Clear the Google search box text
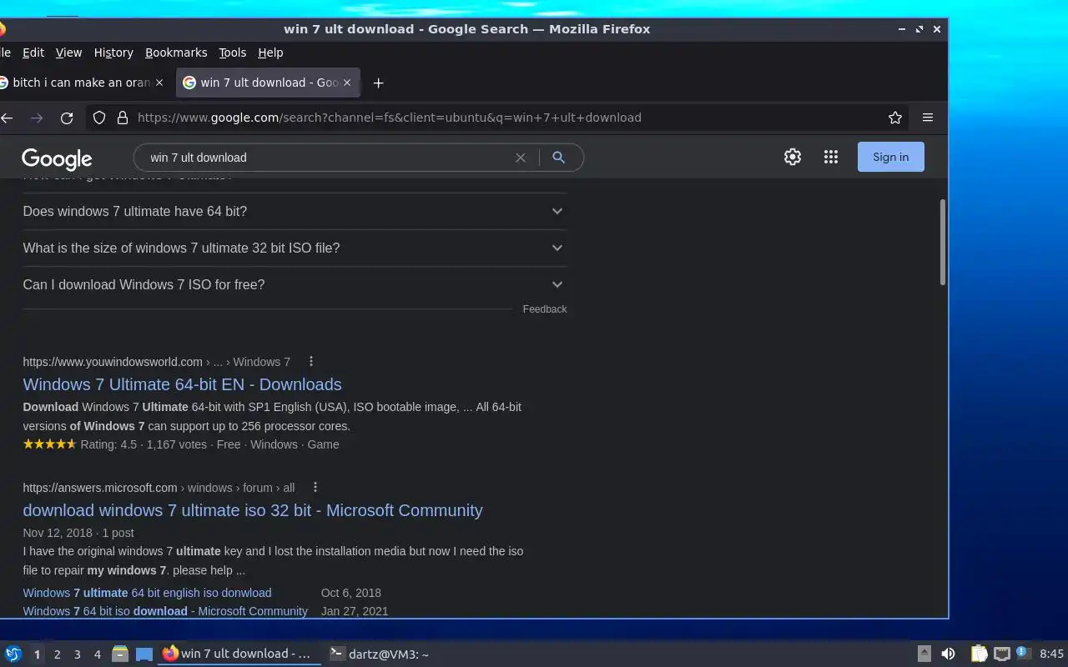This screenshot has height=667, width=1068. click(521, 158)
